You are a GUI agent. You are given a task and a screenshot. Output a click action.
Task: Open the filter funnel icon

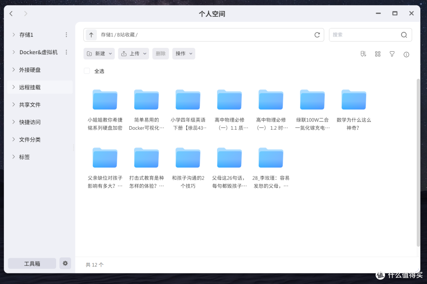coord(392,54)
